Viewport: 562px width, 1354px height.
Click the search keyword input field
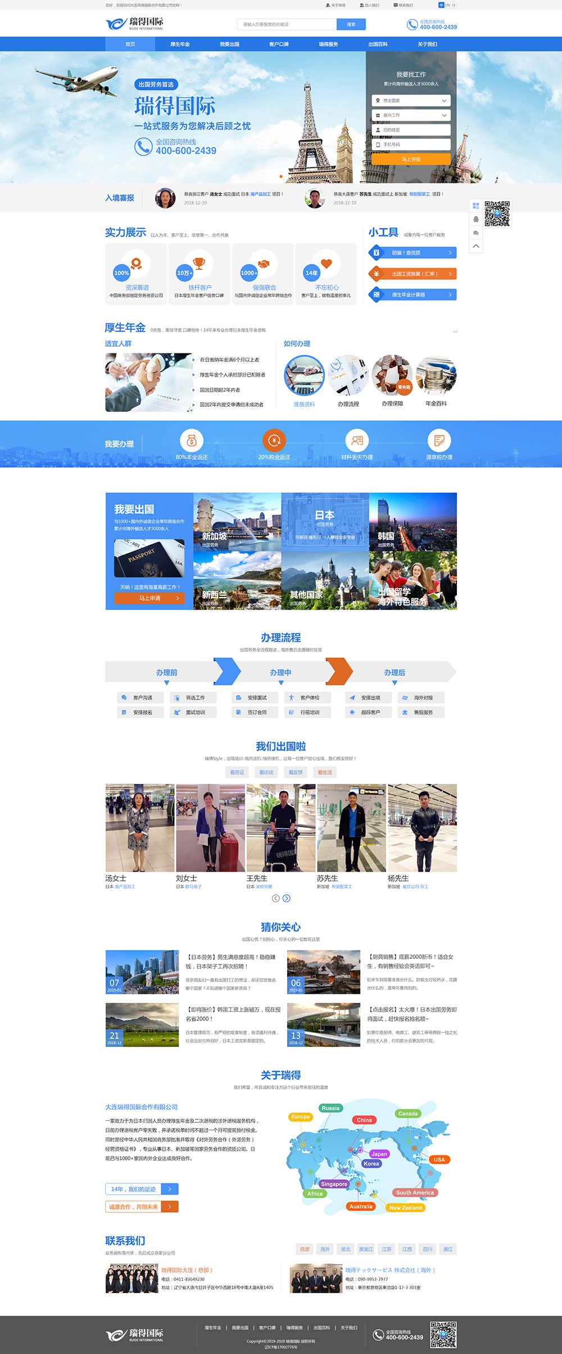[x=287, y=24]
